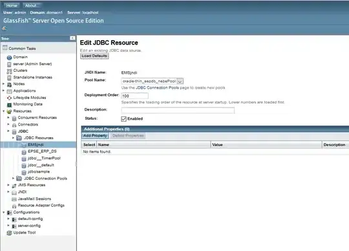349x251 pixels.
Task: Expand the server-config node
Action: (8, 226)
